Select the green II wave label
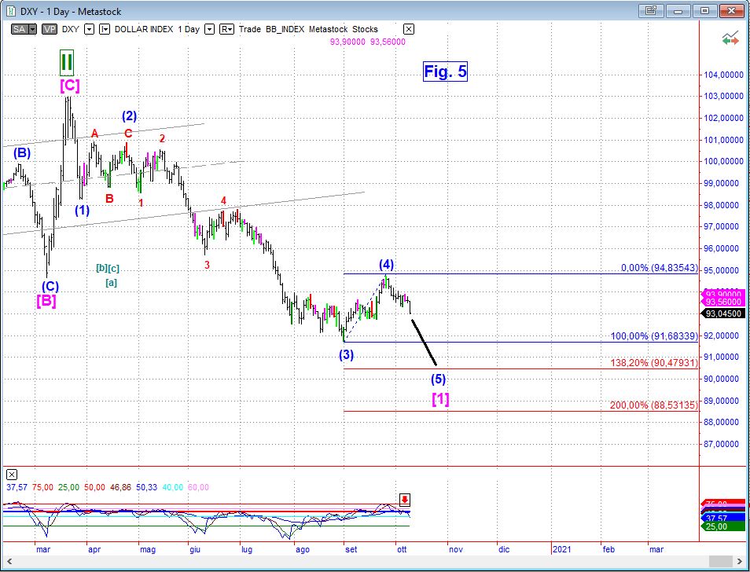The image size is (750, 572). tap(67, 60)
